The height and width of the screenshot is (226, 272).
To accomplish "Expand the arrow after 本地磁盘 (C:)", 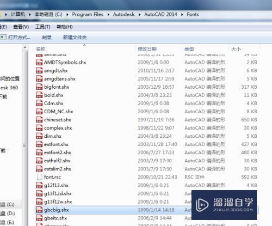I will (67, 14).
